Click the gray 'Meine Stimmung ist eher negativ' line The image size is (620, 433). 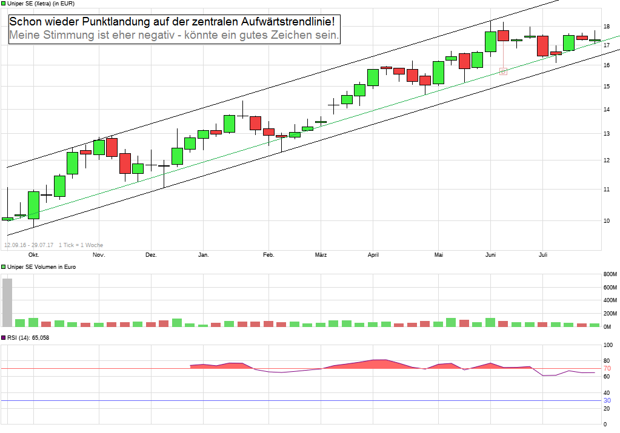[174, 35]
